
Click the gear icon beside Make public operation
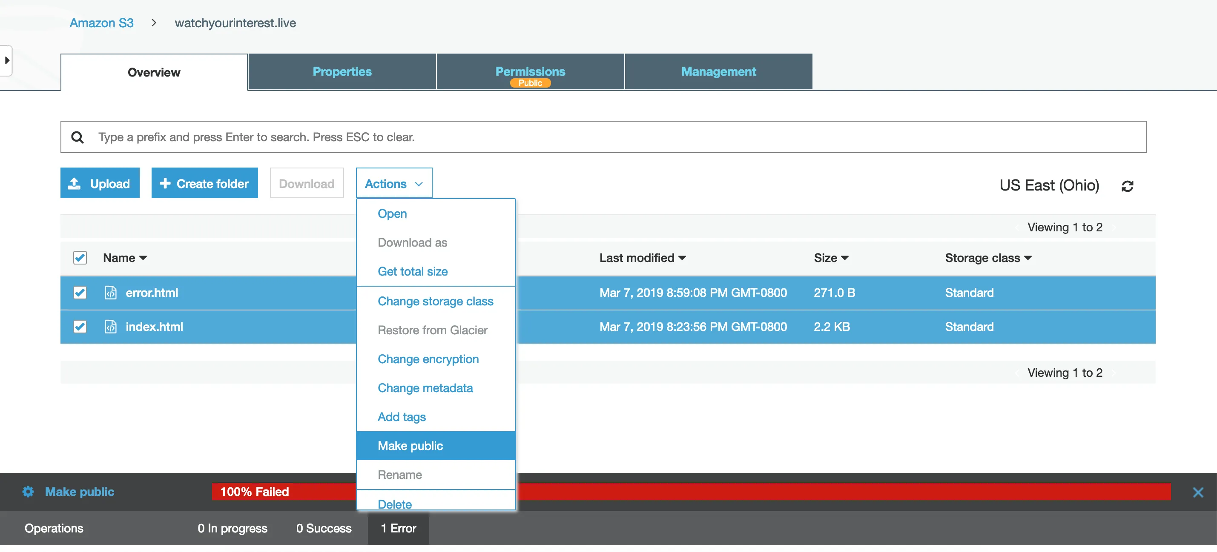[29, 492]
